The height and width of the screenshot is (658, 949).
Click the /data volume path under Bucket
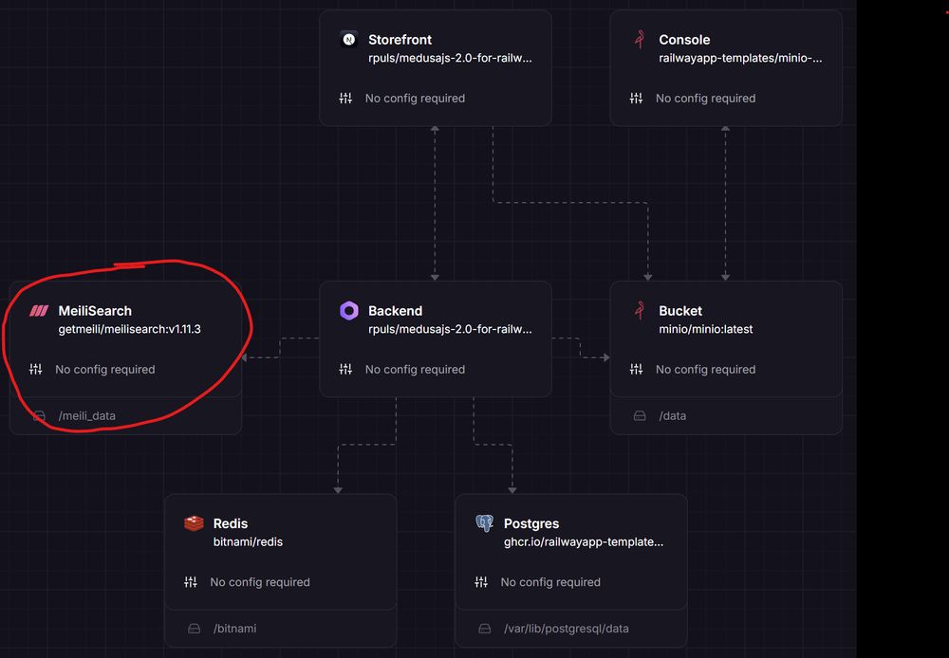tap(673, 416)
